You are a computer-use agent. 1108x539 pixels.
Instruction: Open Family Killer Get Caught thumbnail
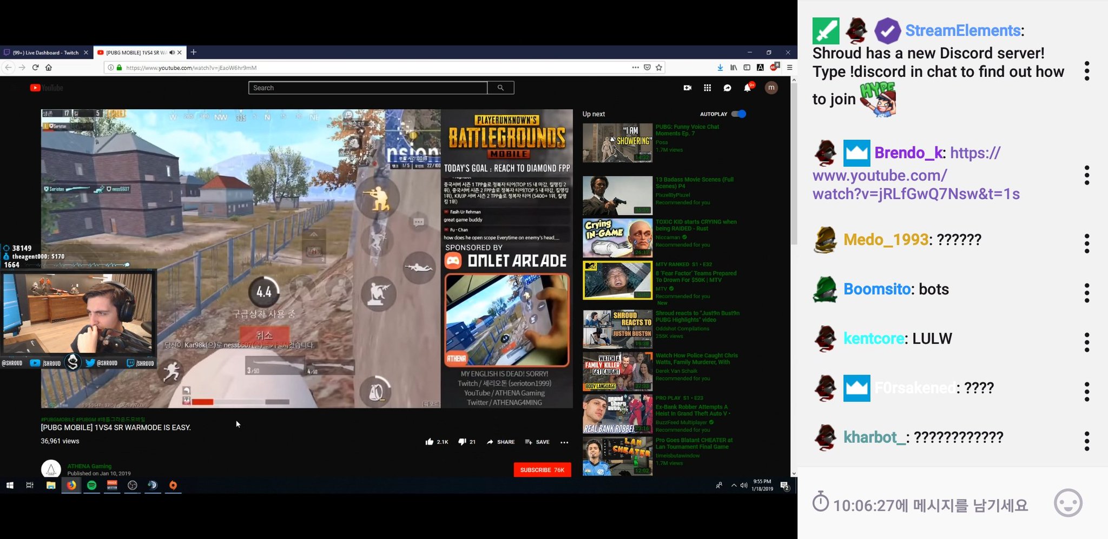coord(617,371)
